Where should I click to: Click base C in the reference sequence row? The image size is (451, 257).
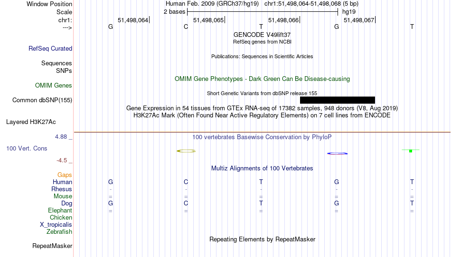[x=186, y=27]
